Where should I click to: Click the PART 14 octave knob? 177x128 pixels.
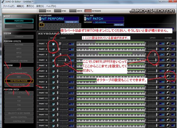point(168,115)
